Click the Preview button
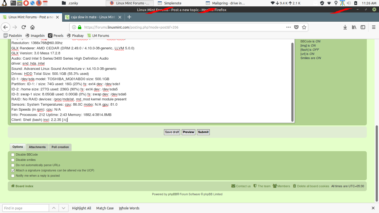Screen dimensions: 379x213 click(188, 132)
